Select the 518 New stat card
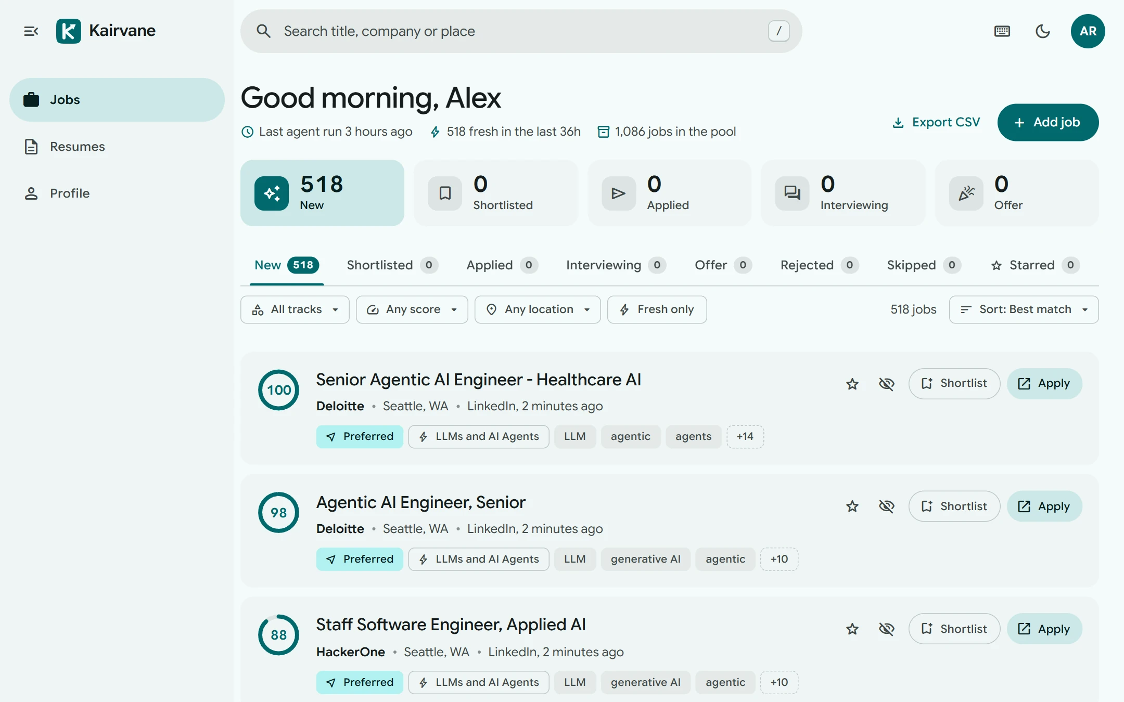Image resolution: width=1124 pixels, height=702 pixels. (x=322, y=193)
